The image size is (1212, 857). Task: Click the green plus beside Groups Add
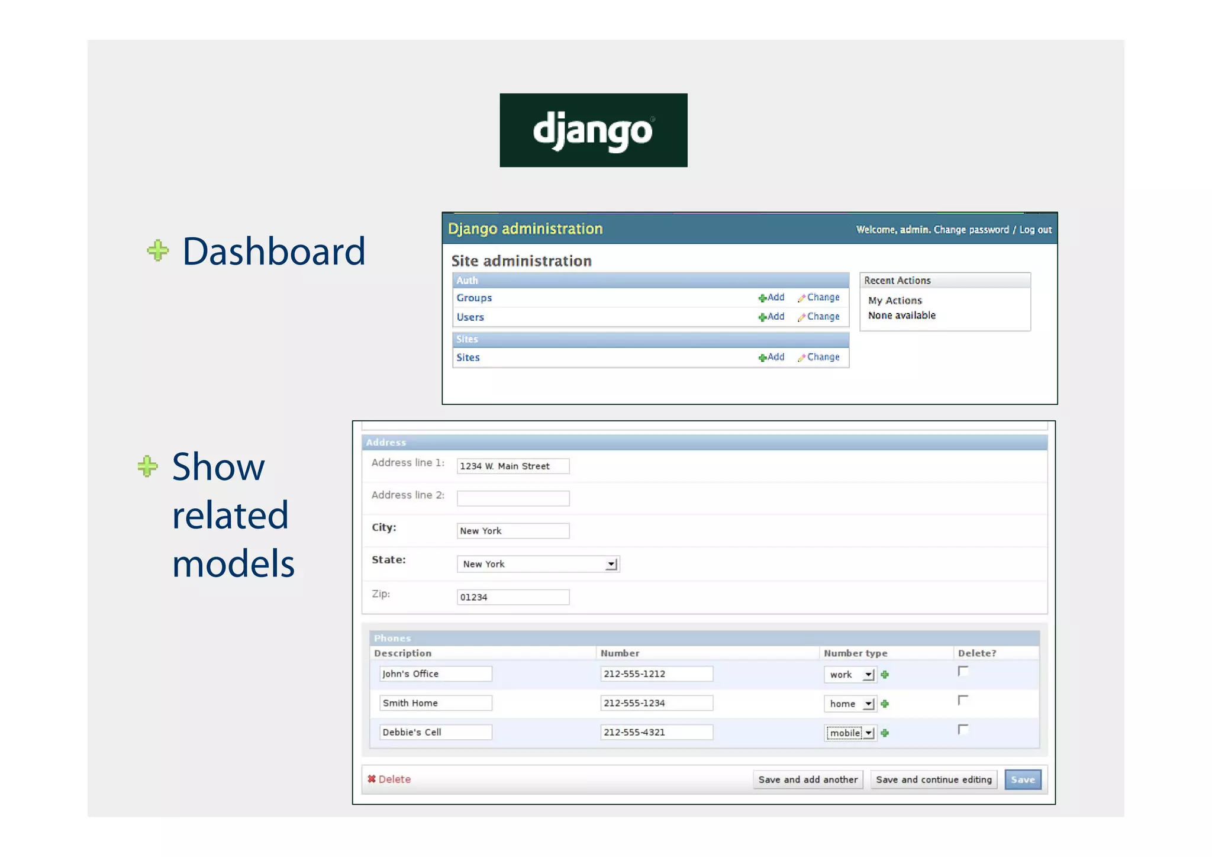762,298
